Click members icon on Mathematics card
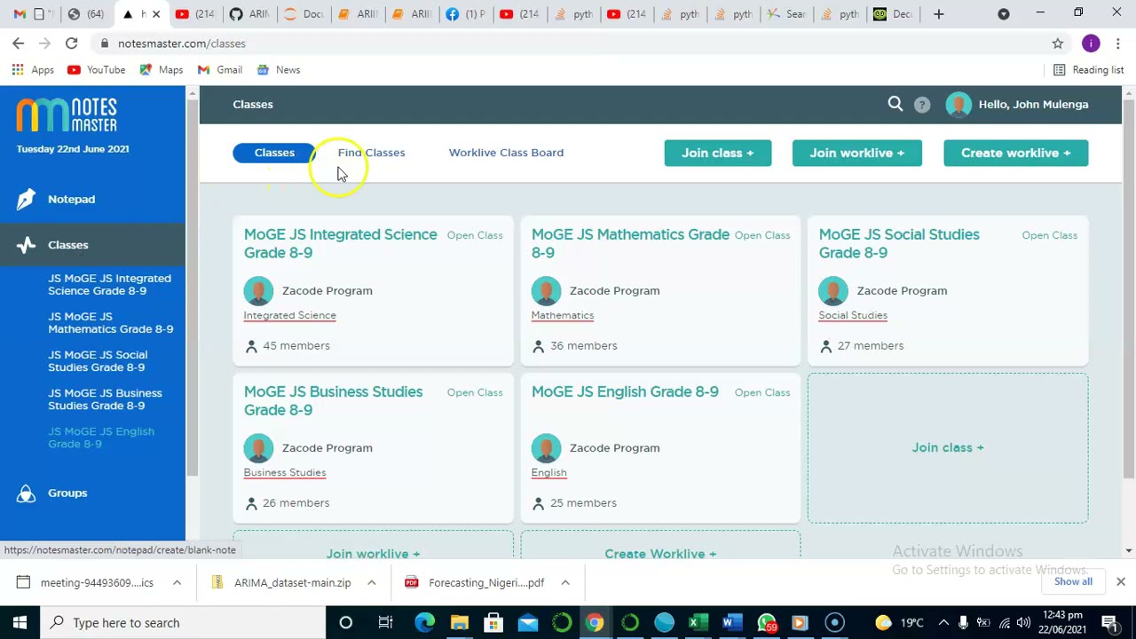1136x639 pixels. [539, 346]
